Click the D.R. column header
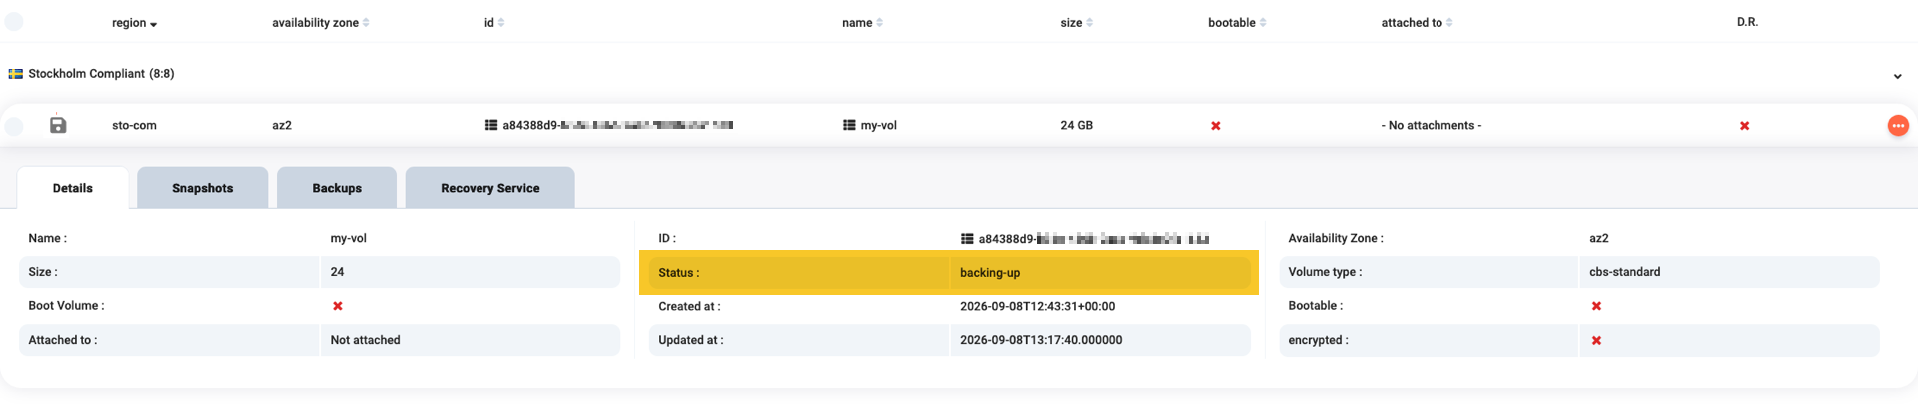This screenshot has height=414, width=1918. pyautogui.click(x=1747, y=22)
